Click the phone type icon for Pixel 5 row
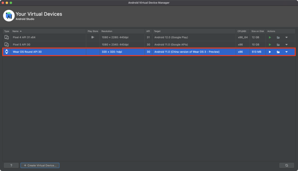 (7, 44)
